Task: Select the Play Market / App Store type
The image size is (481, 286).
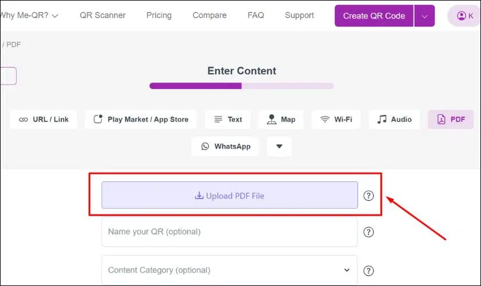Action: [141, 119]
